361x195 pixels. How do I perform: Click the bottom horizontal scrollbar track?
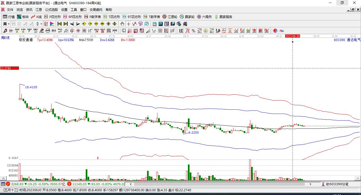point(220,184)
